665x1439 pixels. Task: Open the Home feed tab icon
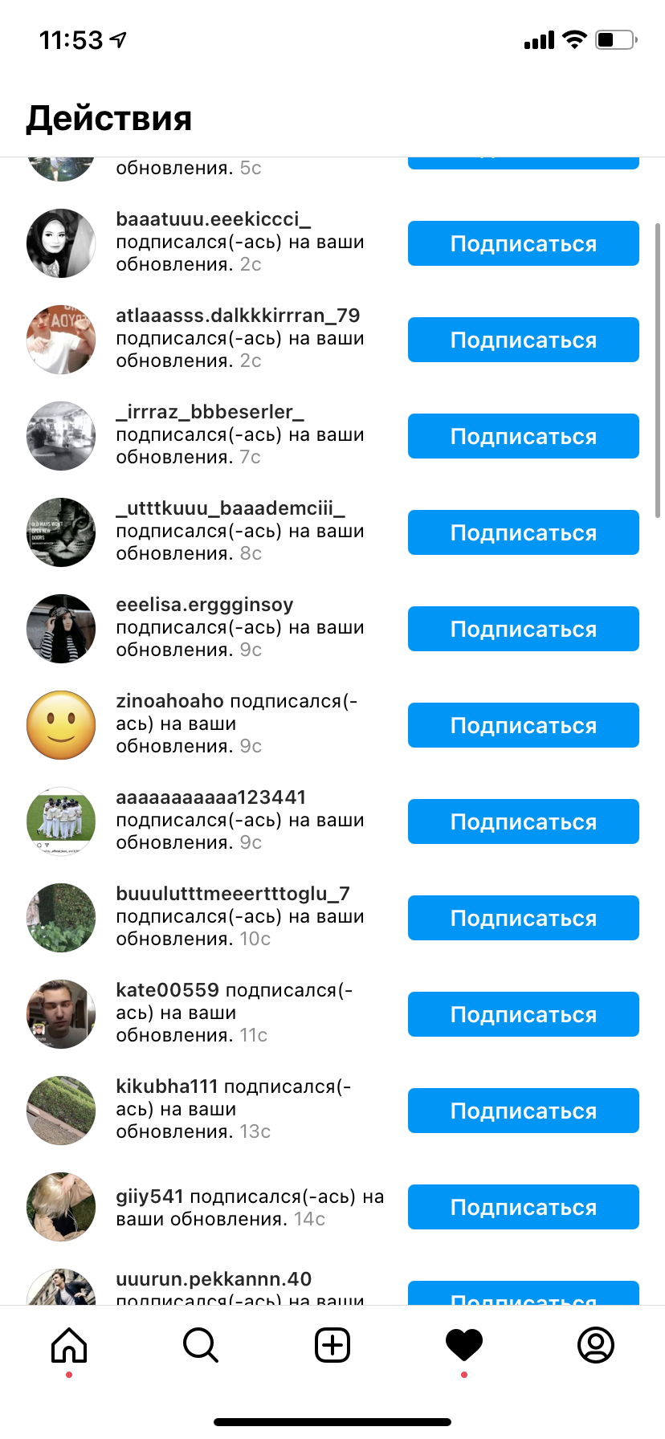click(69, 1345)
